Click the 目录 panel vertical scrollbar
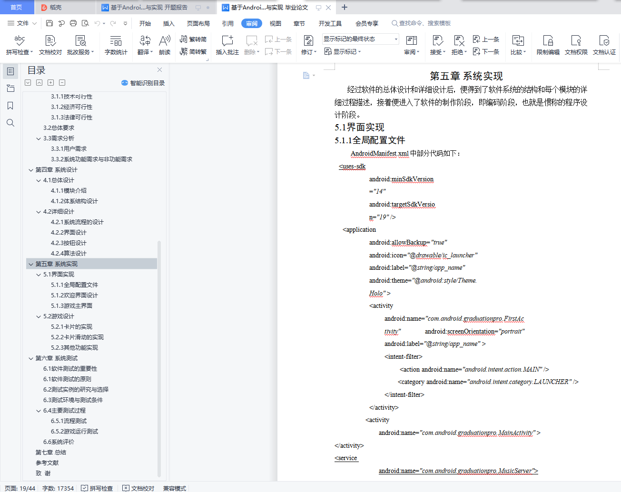This screenshot has height=492, width=621. [159, 358]
